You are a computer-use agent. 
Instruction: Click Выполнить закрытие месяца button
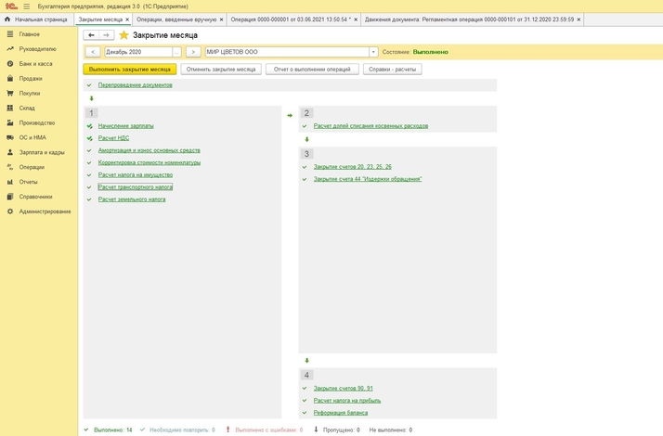click(x=129, y=69)
